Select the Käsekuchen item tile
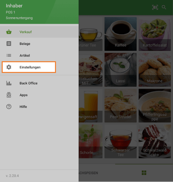 pyautogui.click(x=91, y=70)
